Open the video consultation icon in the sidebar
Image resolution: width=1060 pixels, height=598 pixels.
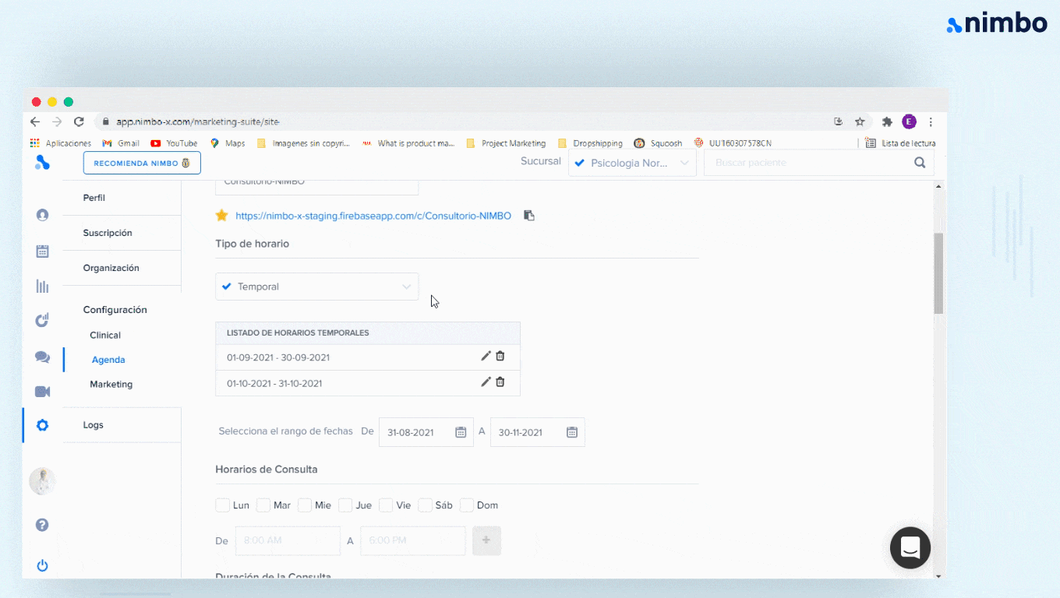click(41, 391)
